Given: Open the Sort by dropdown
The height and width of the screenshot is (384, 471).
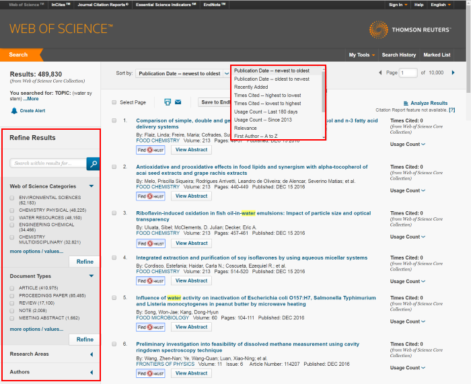Looking at the screenshot, I should [182, 73].
